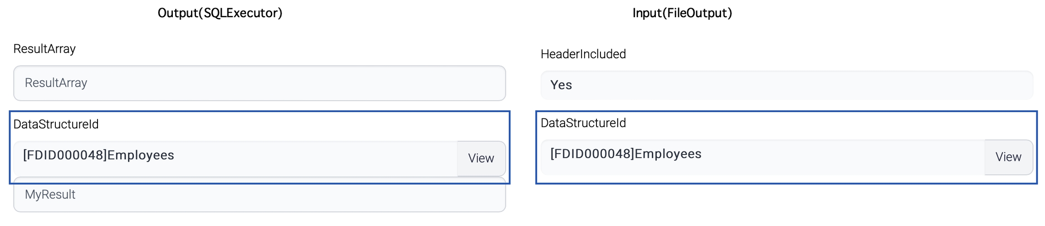Click View button under Output(SQLExecutor) DataStructureId

tap(481, 158)
